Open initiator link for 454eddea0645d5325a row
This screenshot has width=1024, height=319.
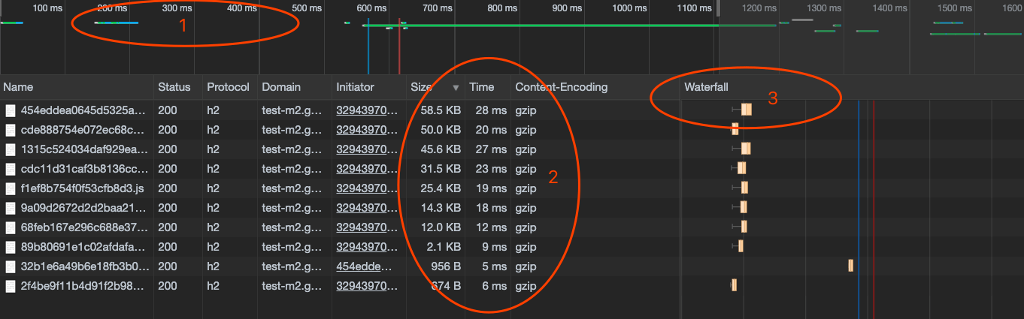point(366,110)
